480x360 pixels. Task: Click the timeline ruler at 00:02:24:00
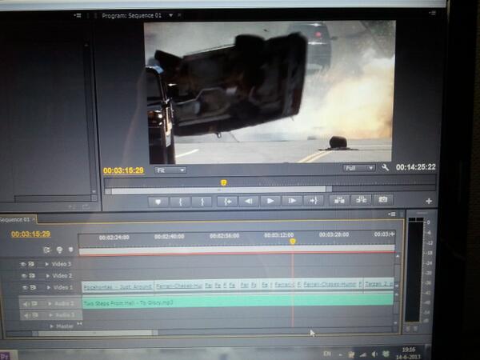coord(114,238)
